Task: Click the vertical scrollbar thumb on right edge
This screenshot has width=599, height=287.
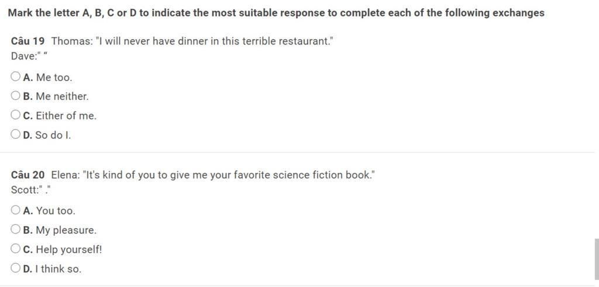Action: (596, 260)
